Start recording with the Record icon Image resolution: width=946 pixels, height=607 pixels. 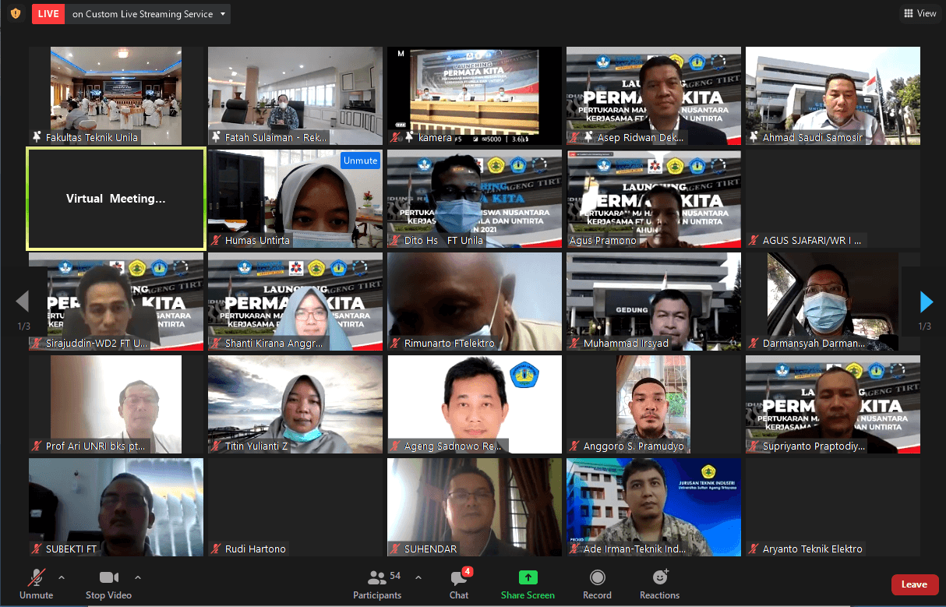click(597, 577)
